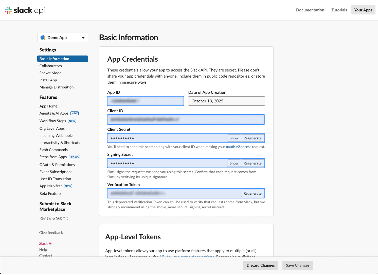This screenshot has width=378, height=275.
Task: Open Workflow Steps feature
Action: (x=53, y=121)
